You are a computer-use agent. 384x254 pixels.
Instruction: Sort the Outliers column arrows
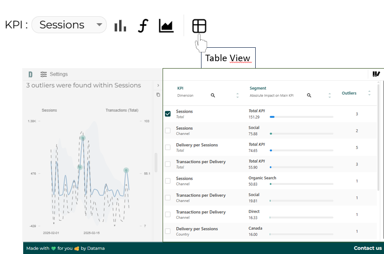[x=369, y=93]
